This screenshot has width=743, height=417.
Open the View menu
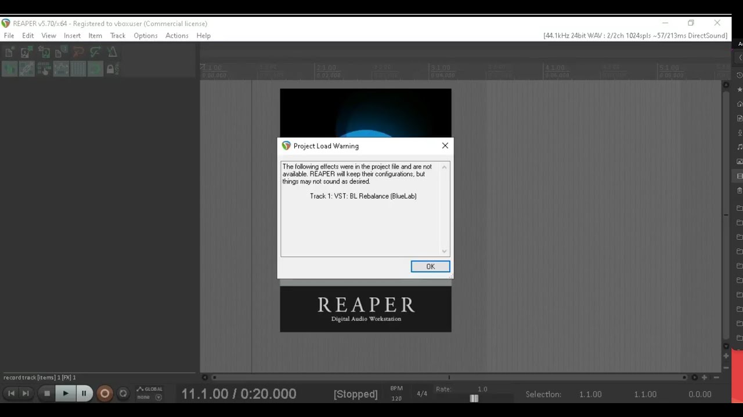tap(49, 36)
